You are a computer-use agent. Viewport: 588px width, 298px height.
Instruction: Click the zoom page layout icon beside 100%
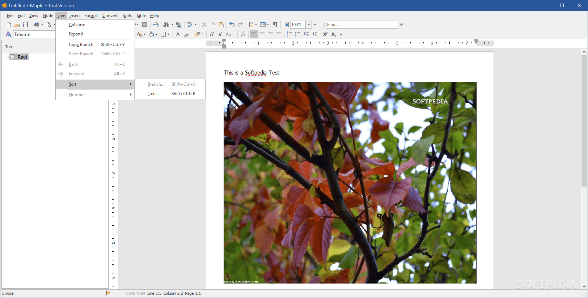click(286, 25)
